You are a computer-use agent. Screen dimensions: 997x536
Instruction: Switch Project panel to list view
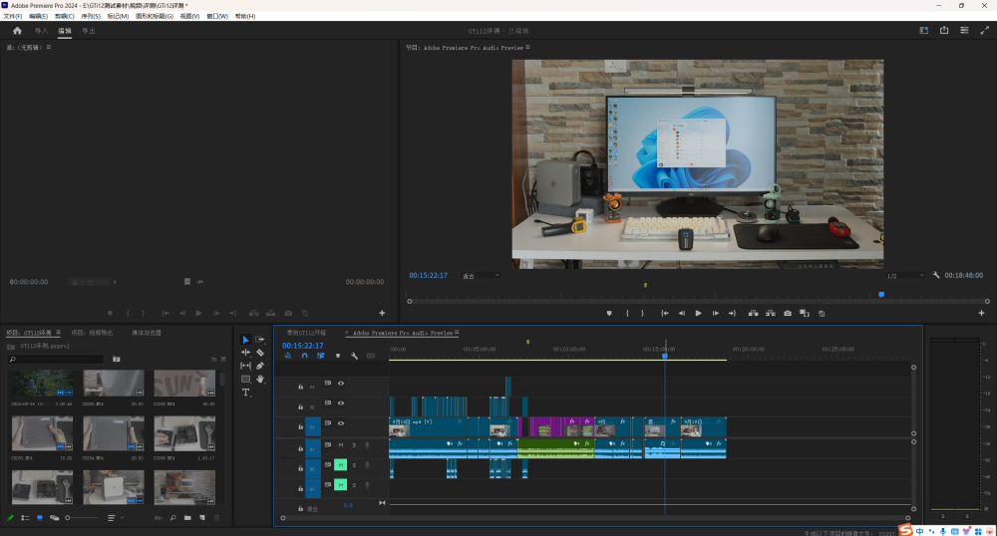(x=26, y=518)
